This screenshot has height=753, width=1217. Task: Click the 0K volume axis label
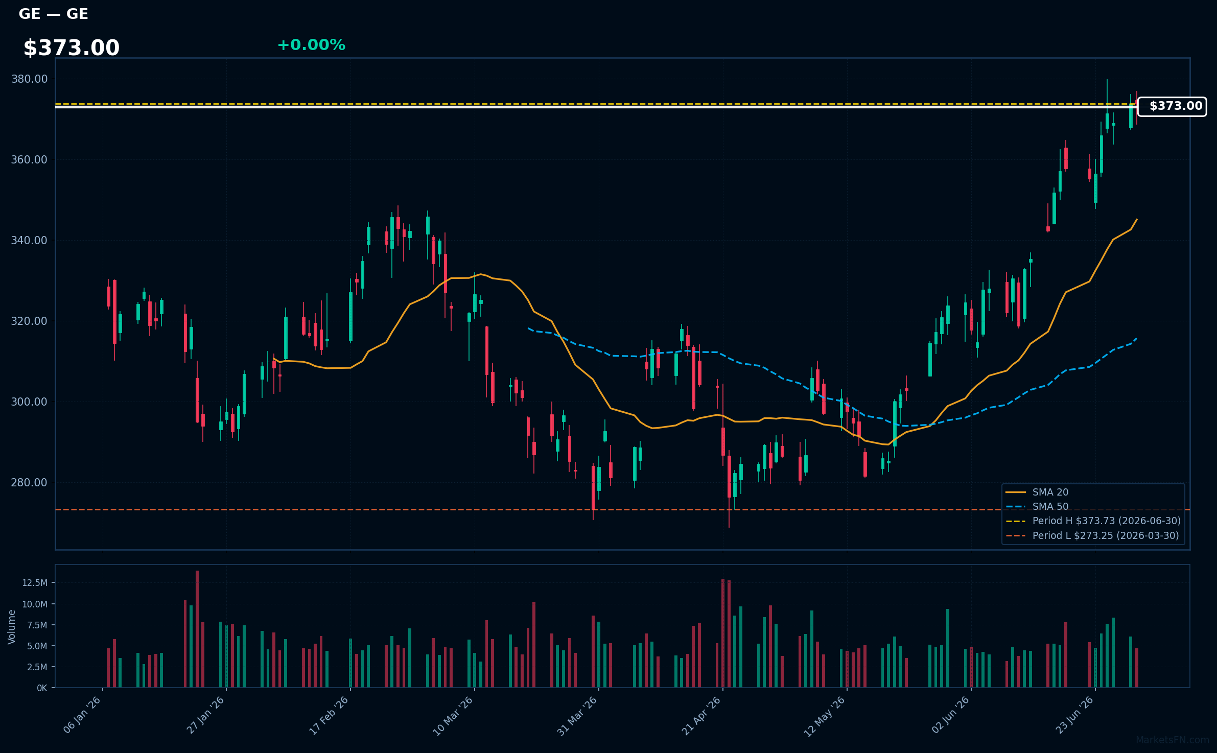[42, 688]
